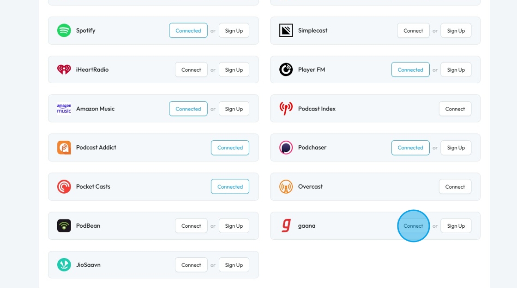Screen dimensions: 517x288
Task: Click the iHeartRadio logo icon
Action: 64,70
